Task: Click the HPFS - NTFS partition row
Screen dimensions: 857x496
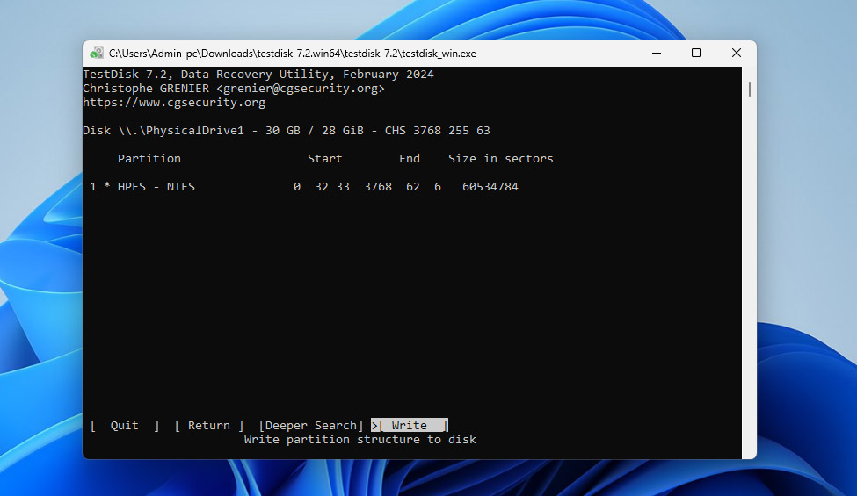Action: pos(304,187)
